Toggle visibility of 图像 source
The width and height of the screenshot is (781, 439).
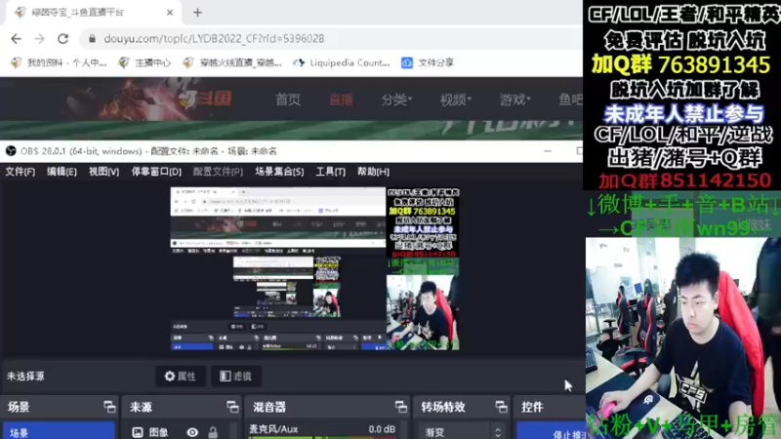pyautogui.click(x=192, y=432)
